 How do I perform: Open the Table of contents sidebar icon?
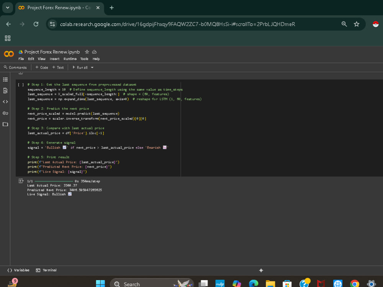click(x=5, y=80)
